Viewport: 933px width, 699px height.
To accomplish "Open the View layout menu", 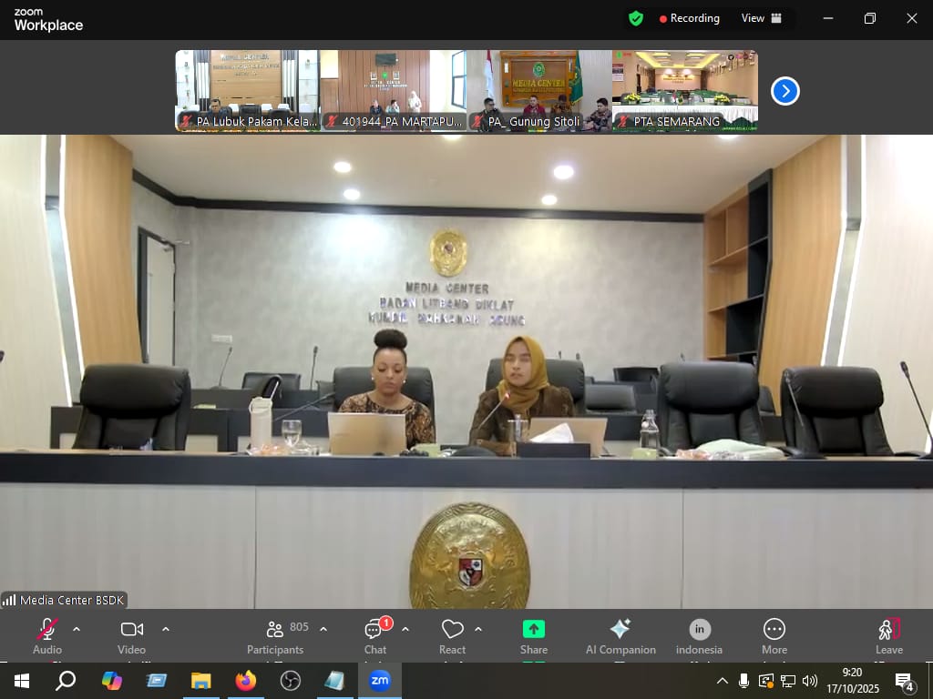I will 762,18.
